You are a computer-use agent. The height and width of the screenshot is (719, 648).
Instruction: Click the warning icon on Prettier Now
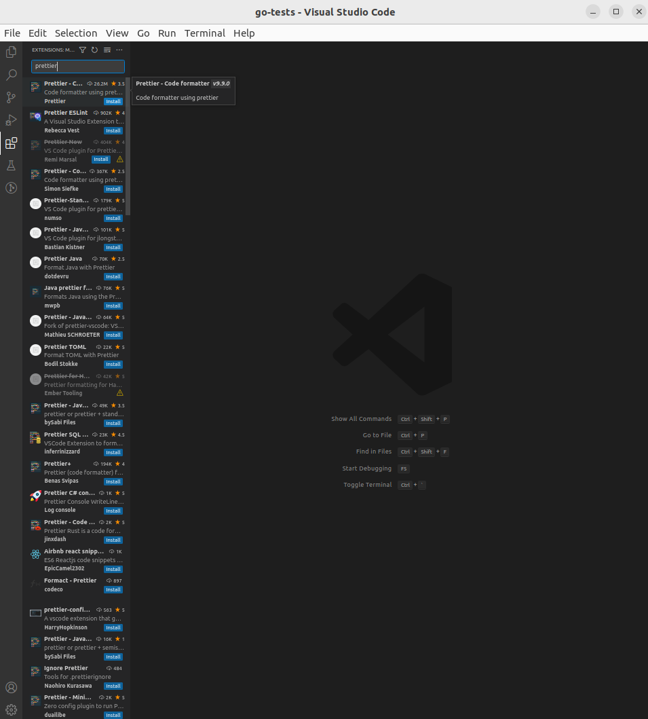(119, 160)
